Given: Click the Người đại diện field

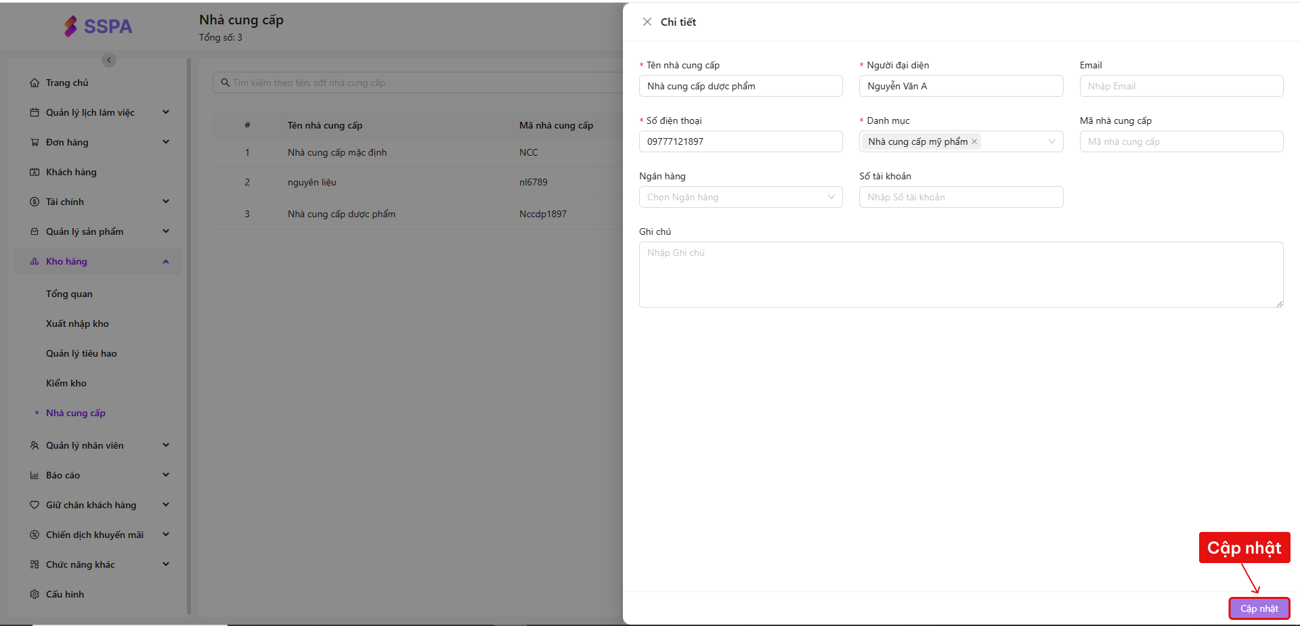Looking at the screenshot, I should click(x=961, y=86).
